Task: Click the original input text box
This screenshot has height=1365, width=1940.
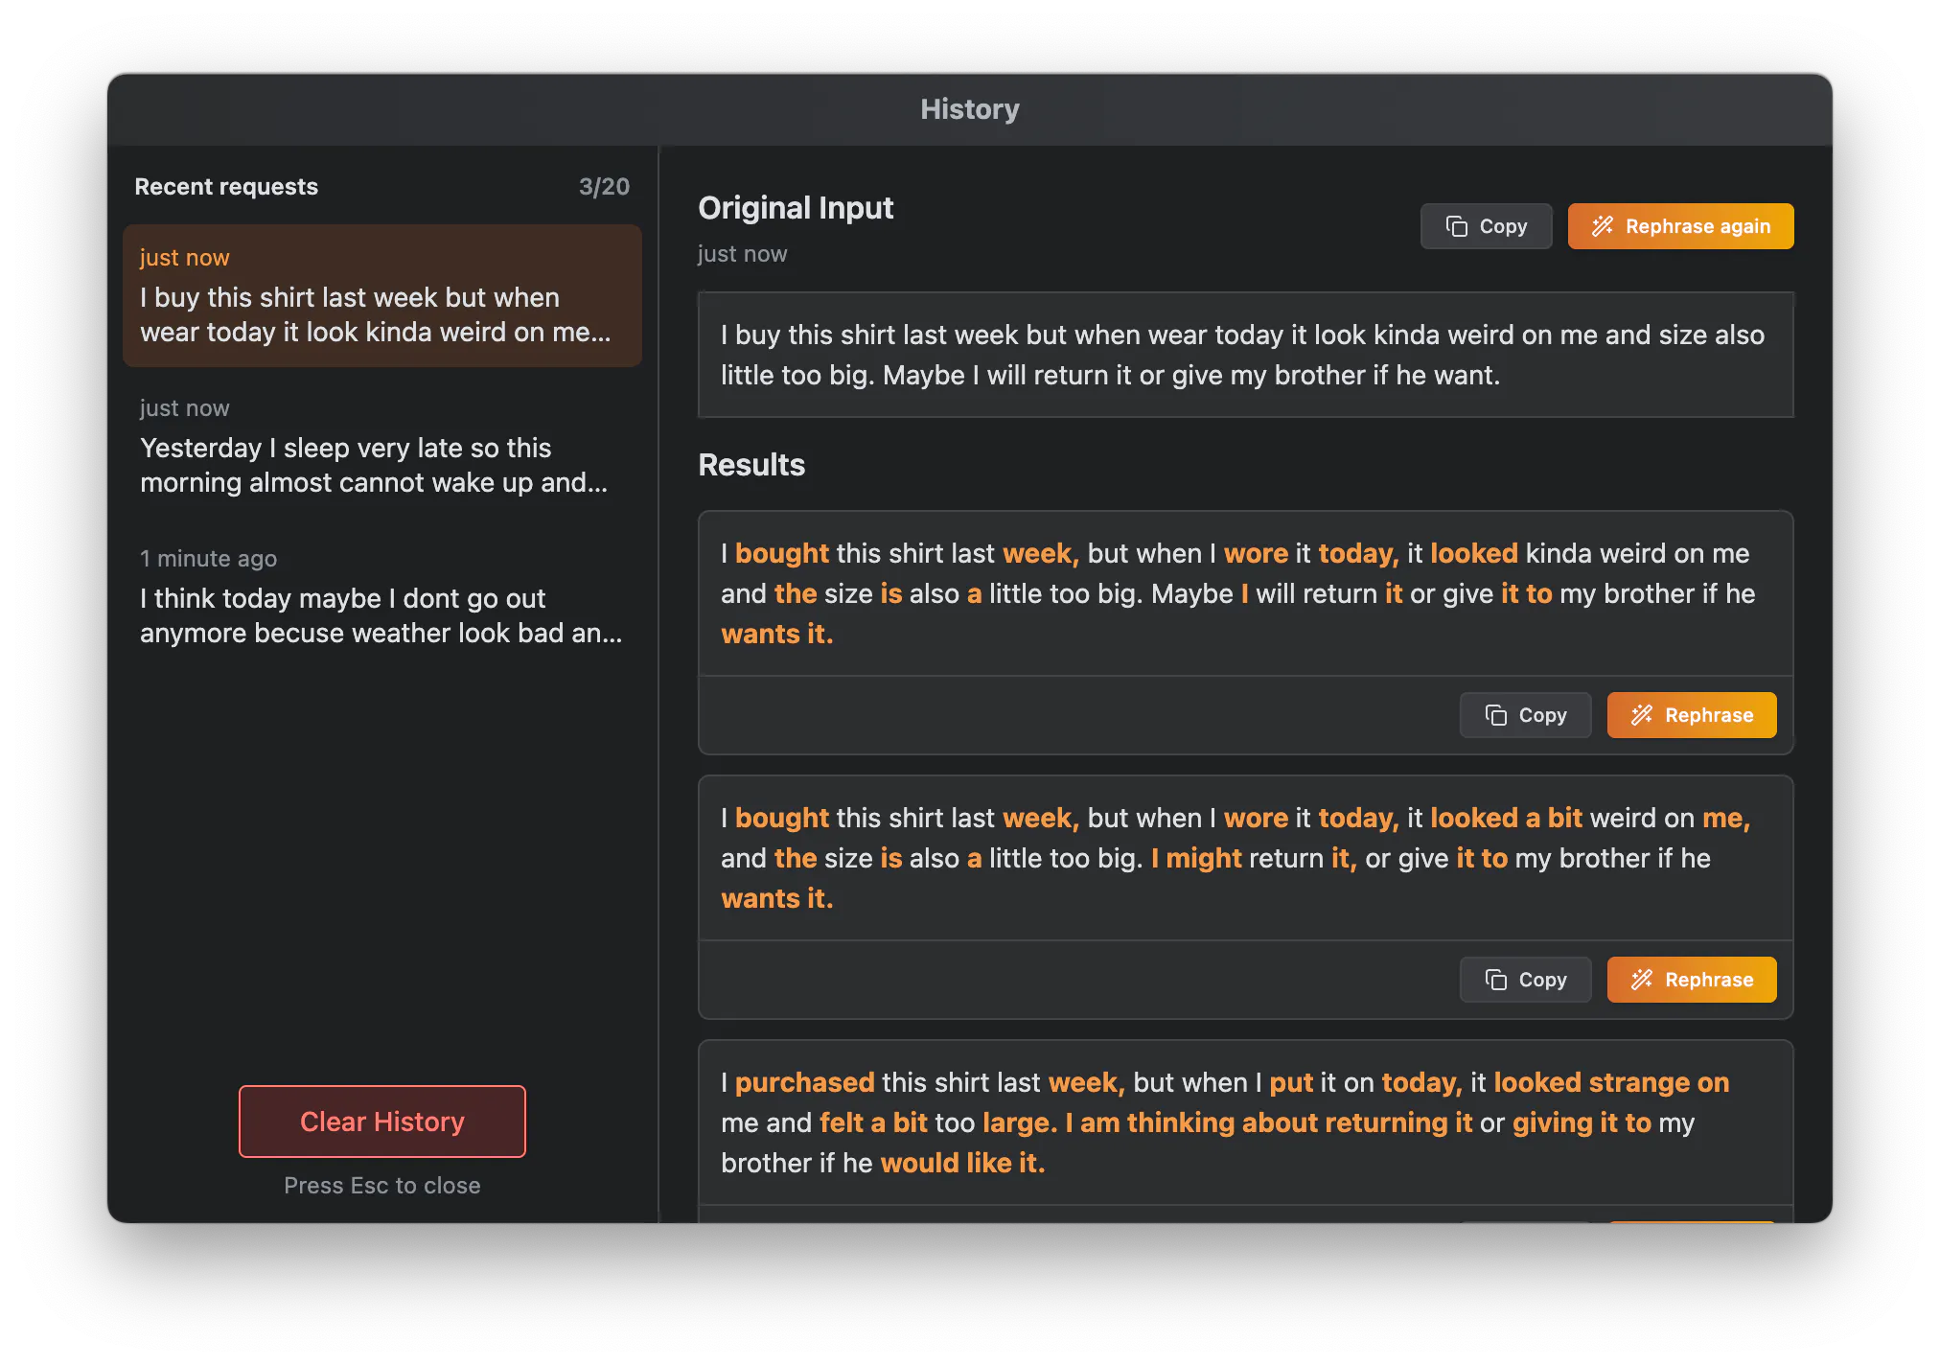Action: pos(1246,355)
